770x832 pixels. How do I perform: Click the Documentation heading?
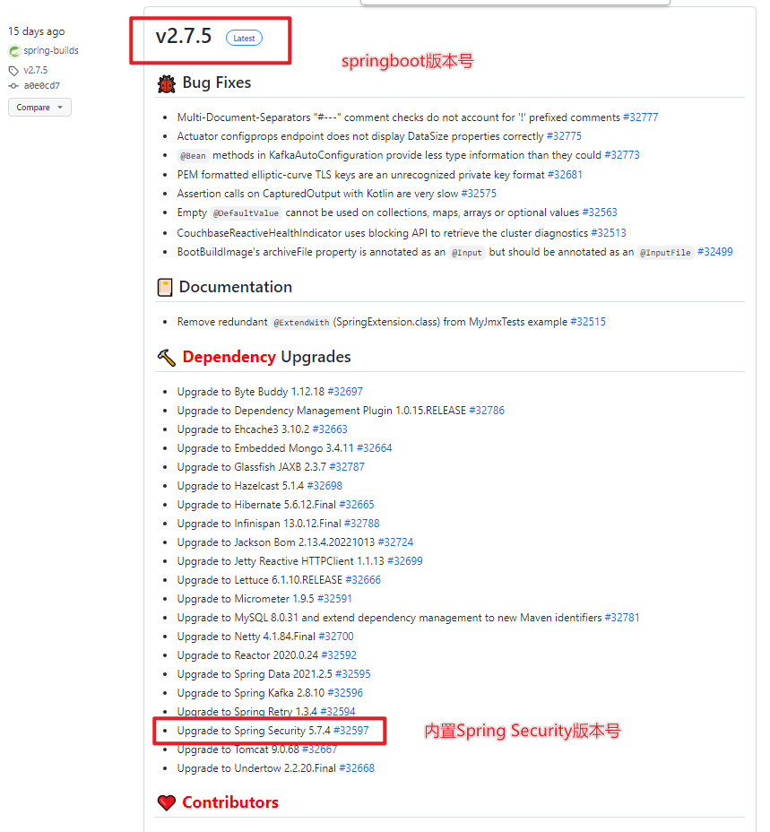click(x=236, y=287)
